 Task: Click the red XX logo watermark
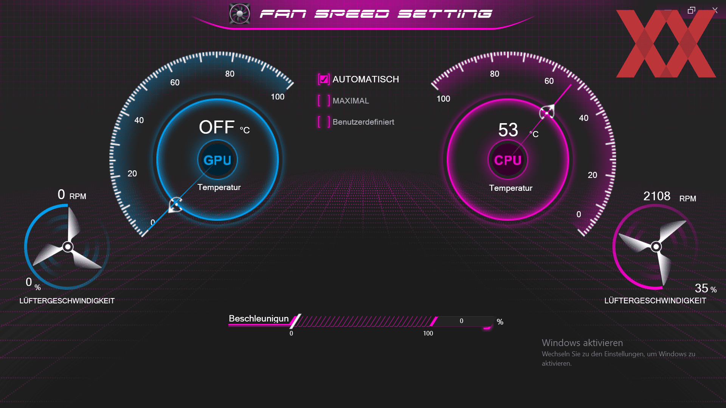(x=666, y=43)
